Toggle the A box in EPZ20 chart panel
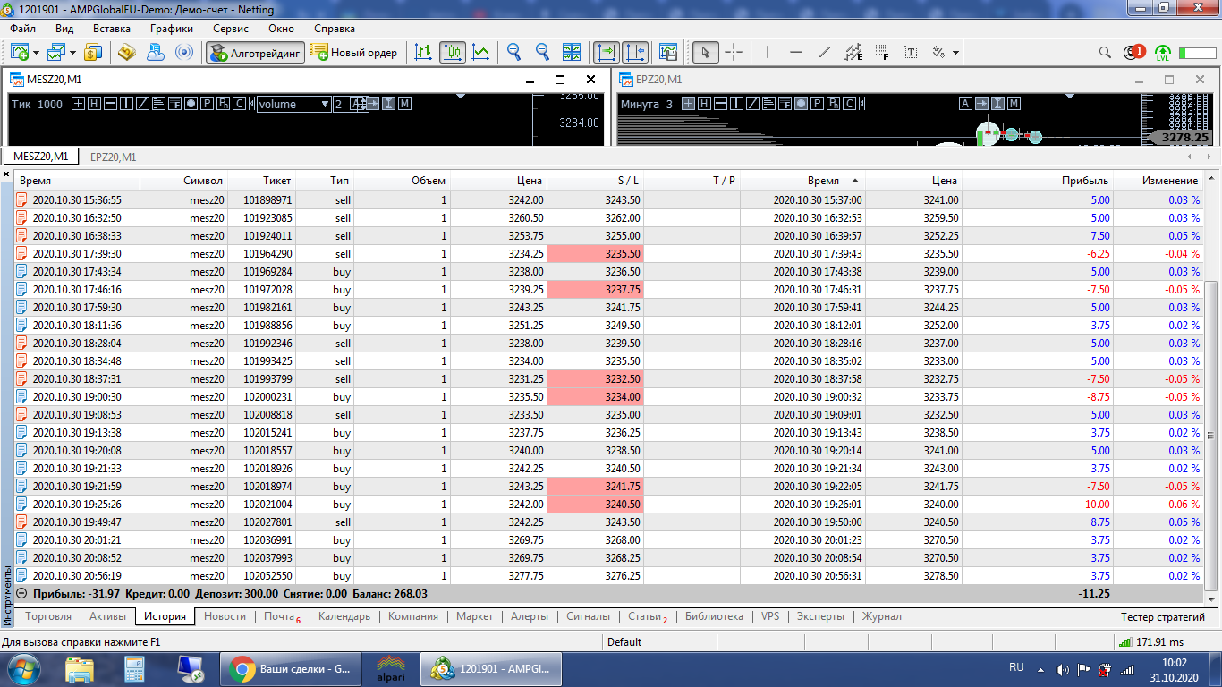Screen dimensions: 1222x687 coord(965,104)
